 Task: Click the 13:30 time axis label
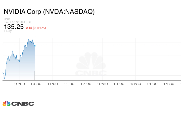[135, 84]
